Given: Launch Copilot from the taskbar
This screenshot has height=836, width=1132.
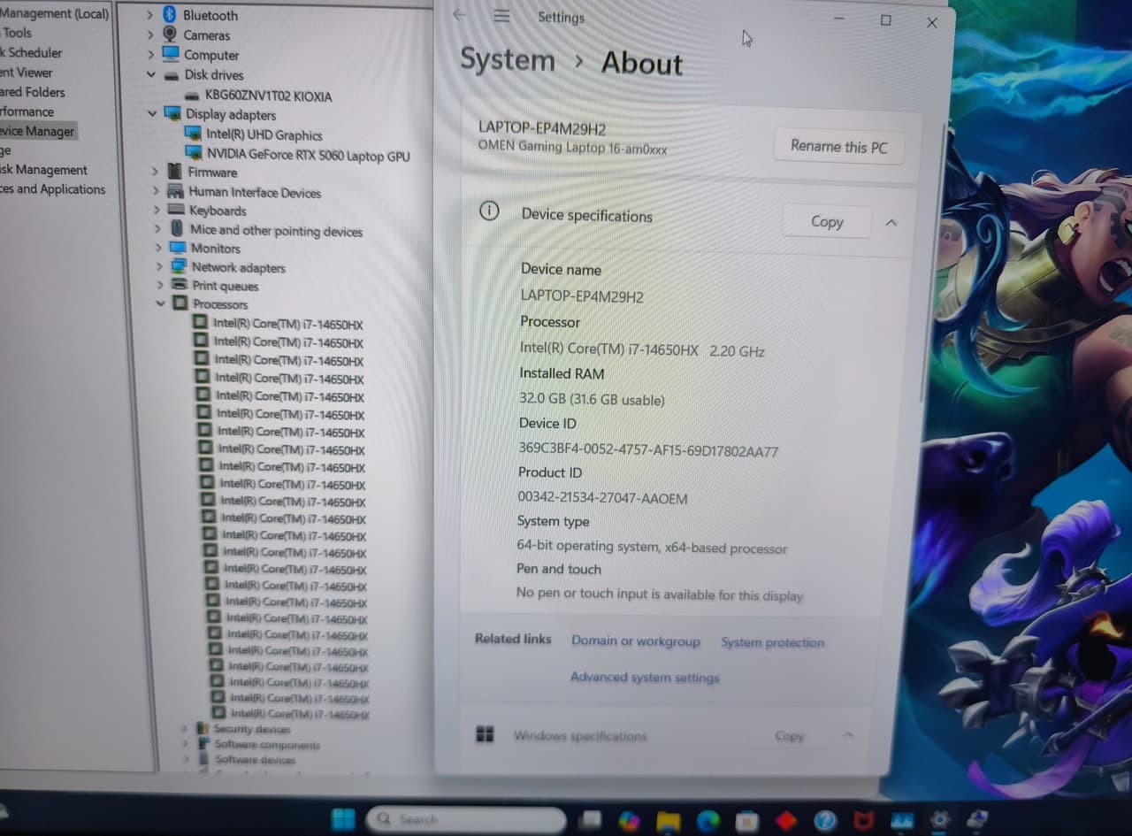Looking at the screenshot, I should click(x=630, y=821).
